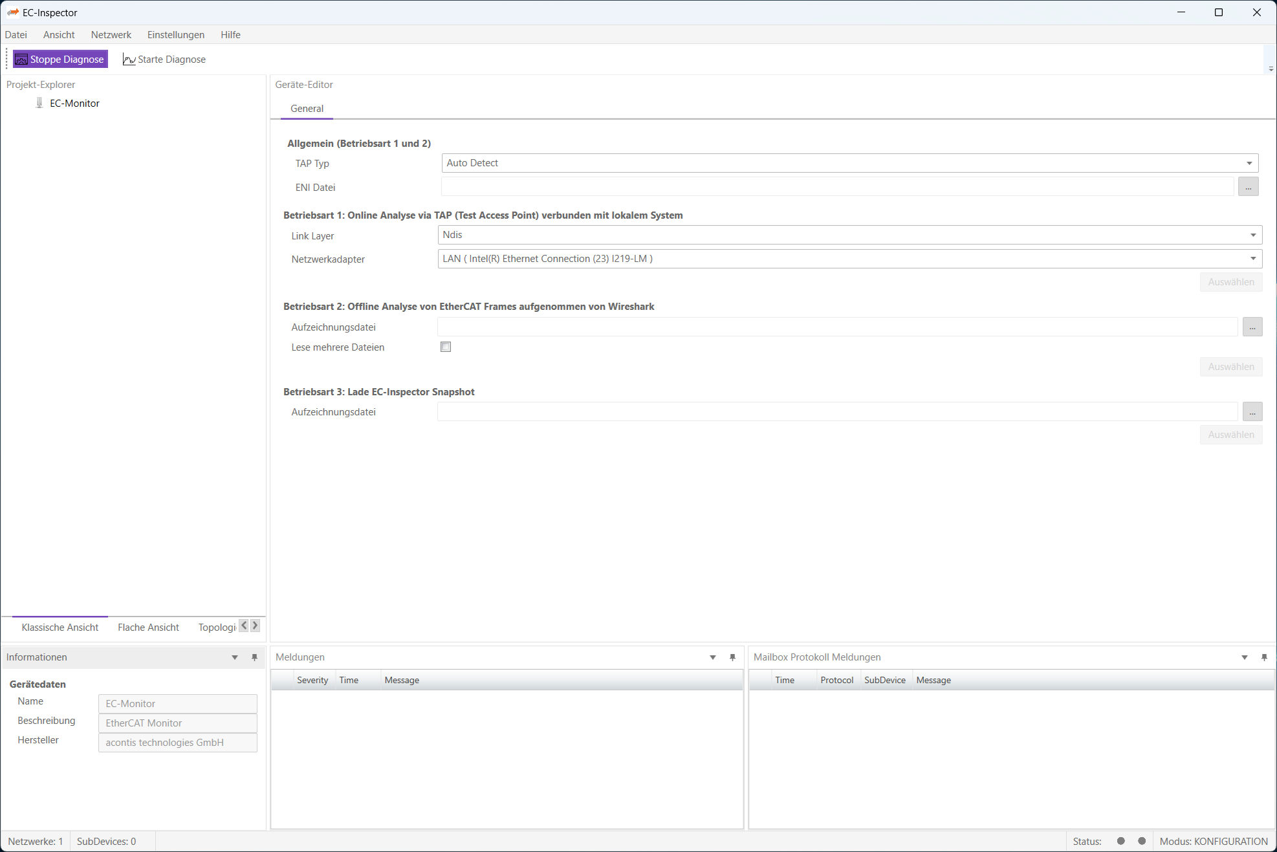Pin the Mailbox Protokoll Meldungen panel
This screenshot has width=1277, height=852.
pos(1263,657)
